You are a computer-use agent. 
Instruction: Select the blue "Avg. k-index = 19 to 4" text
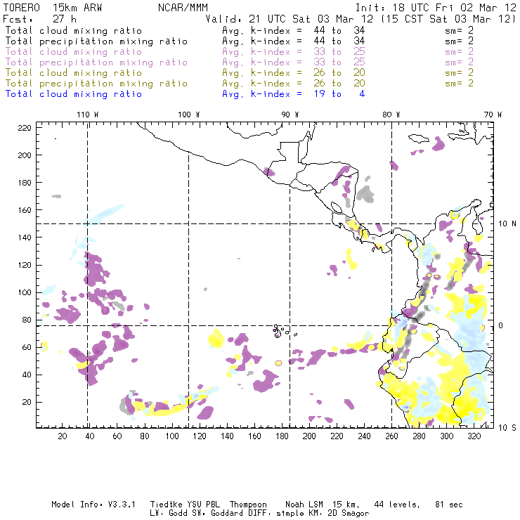pos(294,94)
